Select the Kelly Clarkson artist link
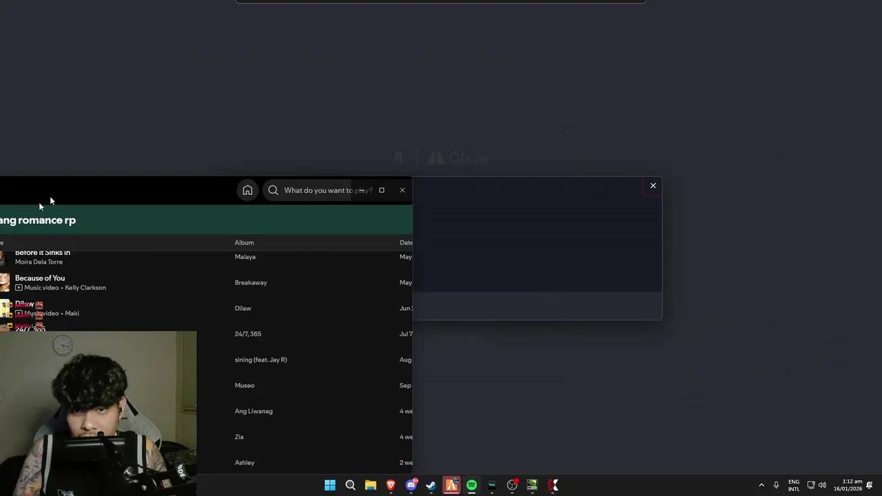The height and width of the screenshot is (496, 882). click(85, 287)
